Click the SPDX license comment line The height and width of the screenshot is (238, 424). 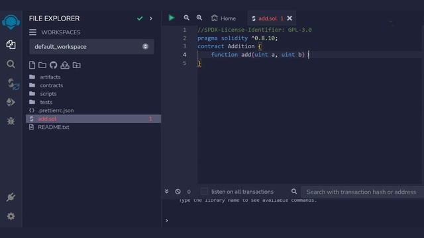[x=254, y=30]
